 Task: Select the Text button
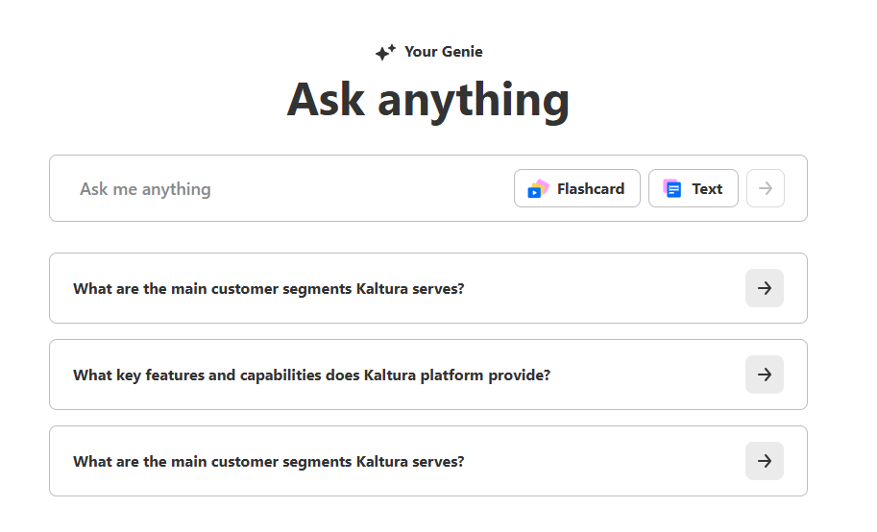pyautogui.click(x=693, y=188)
